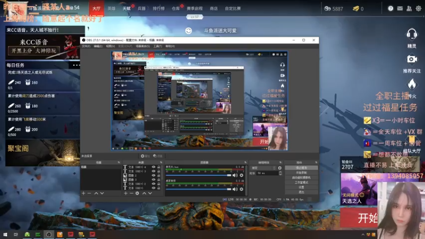This screenshot has height=239, width=425.
Task: Open the game help question mark icon
Action: click(x=390, y=8)
